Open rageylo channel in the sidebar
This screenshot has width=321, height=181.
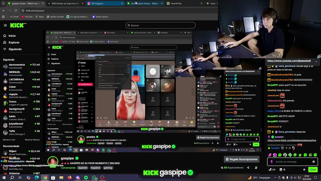click(x=21, y=96)
